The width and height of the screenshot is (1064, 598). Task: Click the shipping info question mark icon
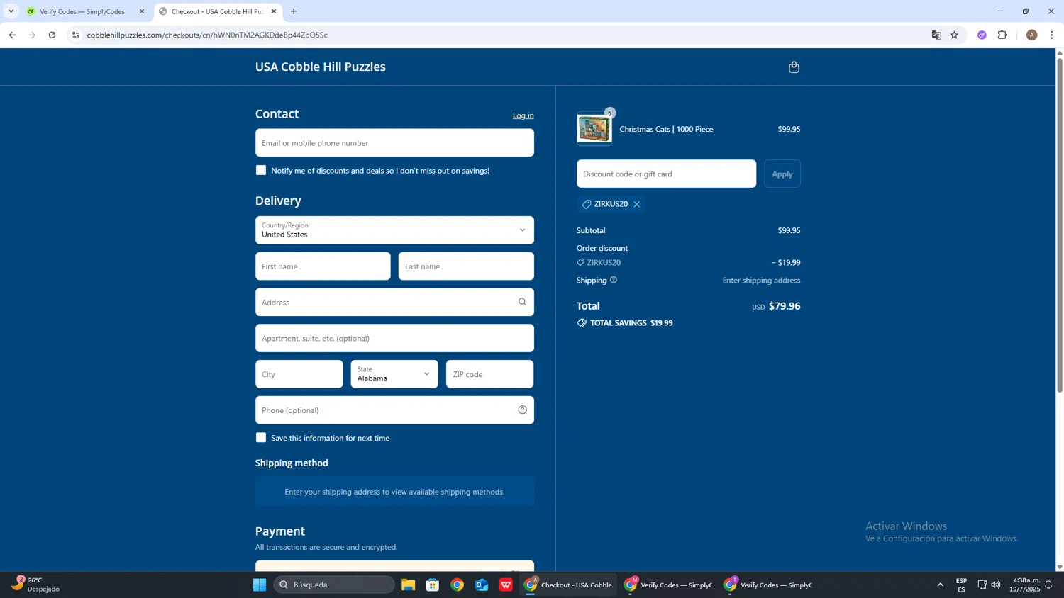click(x=614, y=280)
